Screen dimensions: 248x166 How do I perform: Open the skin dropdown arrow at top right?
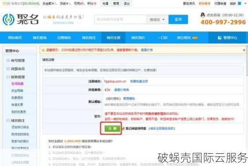[246, 3]
